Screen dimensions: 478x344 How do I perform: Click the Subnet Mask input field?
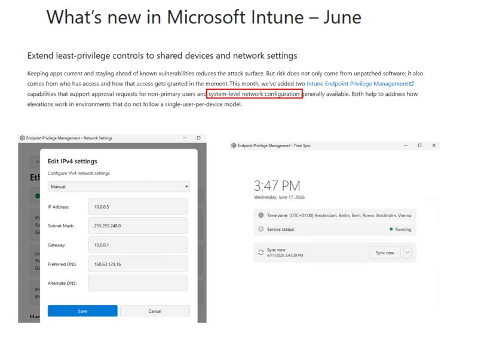(138, 226)
